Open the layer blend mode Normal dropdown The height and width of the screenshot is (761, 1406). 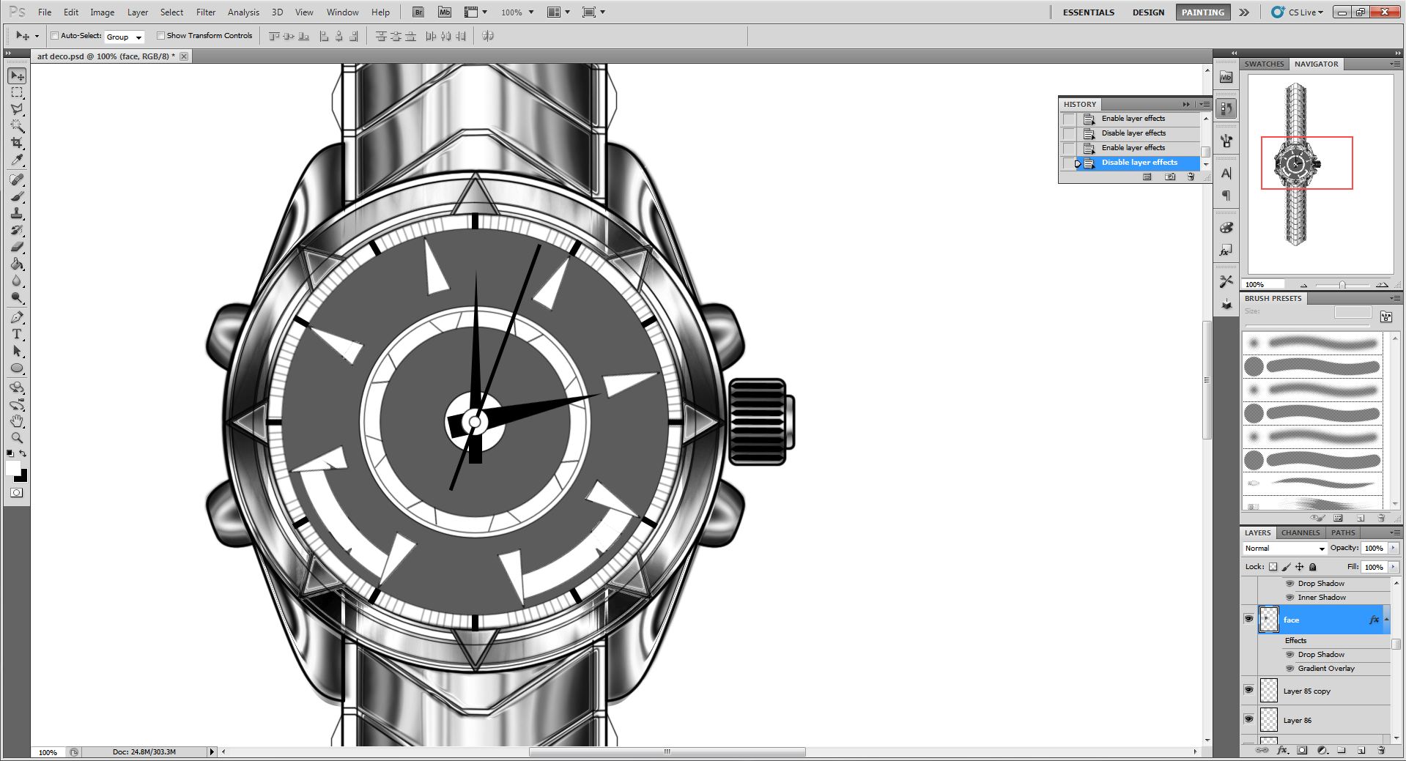(x=1285, y=549)
